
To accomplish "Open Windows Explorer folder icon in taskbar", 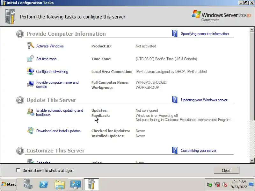I will tap(60, 185).
